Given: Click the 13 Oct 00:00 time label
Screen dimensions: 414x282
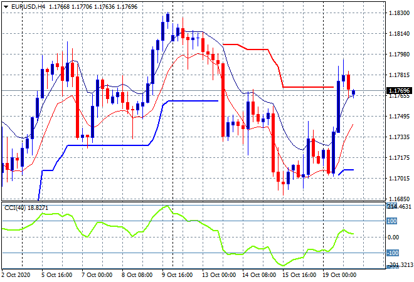Looking at the screenshot, I should [219, 275].
